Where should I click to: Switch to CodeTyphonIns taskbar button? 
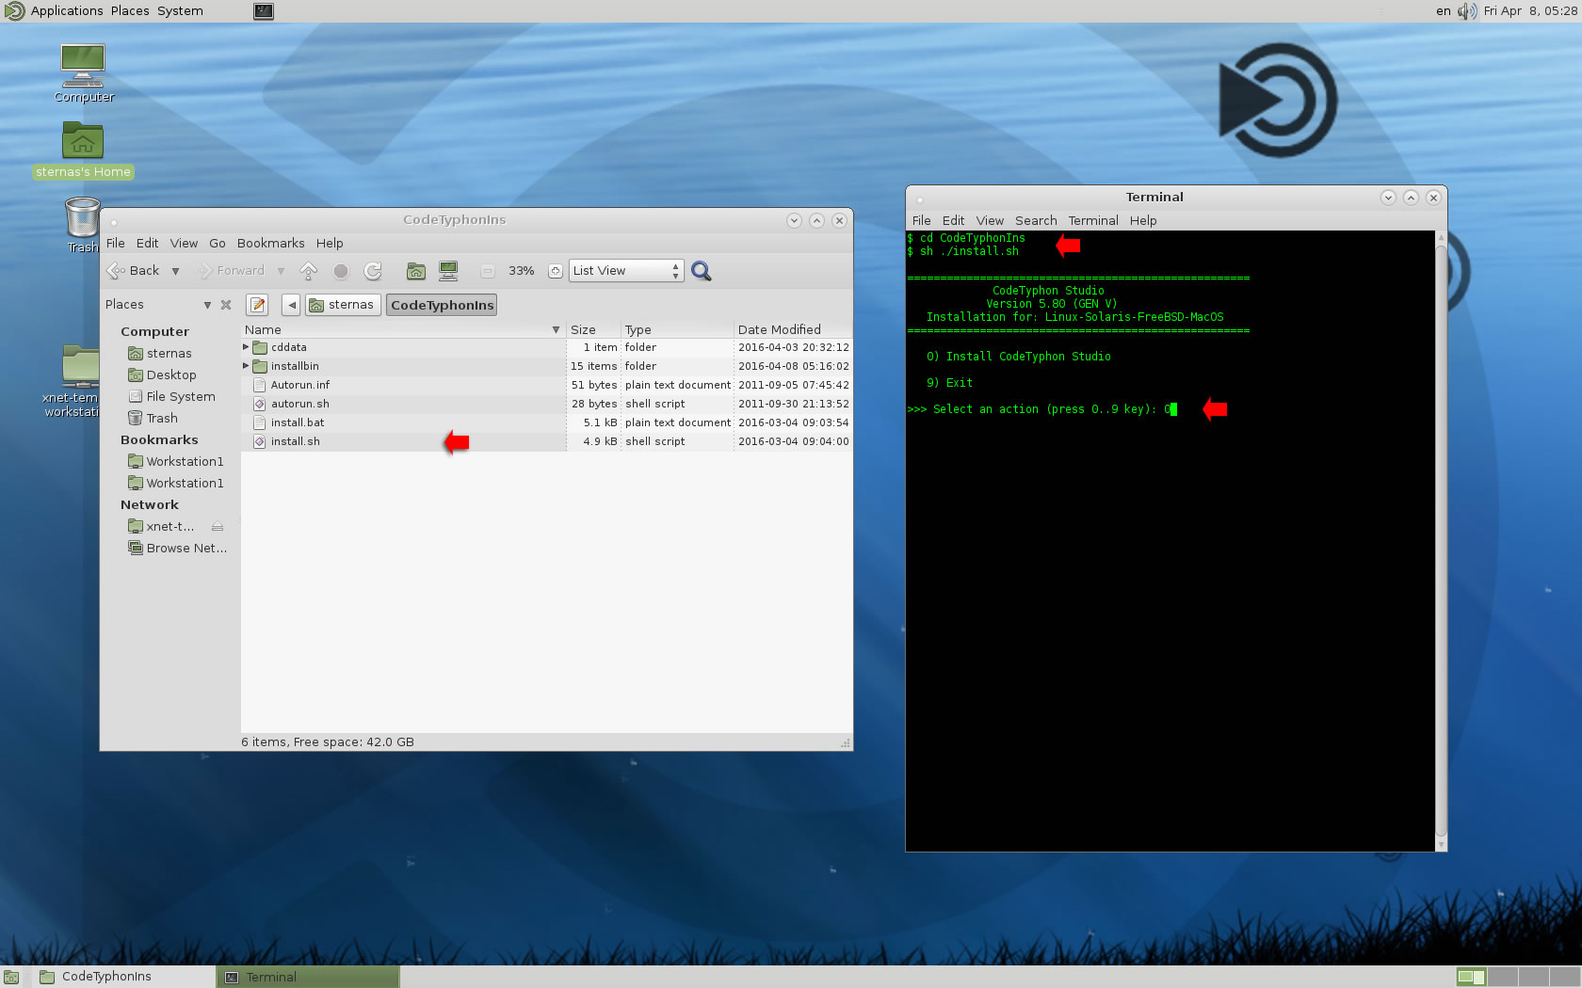point(122,977)
